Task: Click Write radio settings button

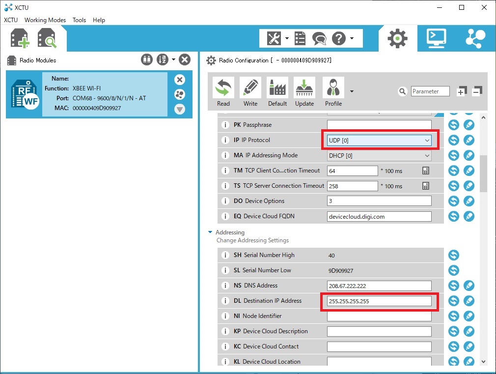Action: click(250, 92)
